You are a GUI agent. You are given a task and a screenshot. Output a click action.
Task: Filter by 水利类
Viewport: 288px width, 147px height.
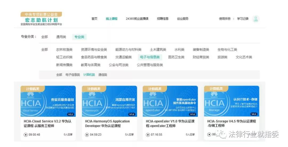pyautogui.click(x=179, y=50)
